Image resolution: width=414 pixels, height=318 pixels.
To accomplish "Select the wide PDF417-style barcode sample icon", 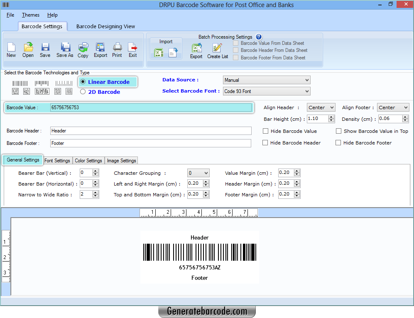I will (x=42, y=91).
